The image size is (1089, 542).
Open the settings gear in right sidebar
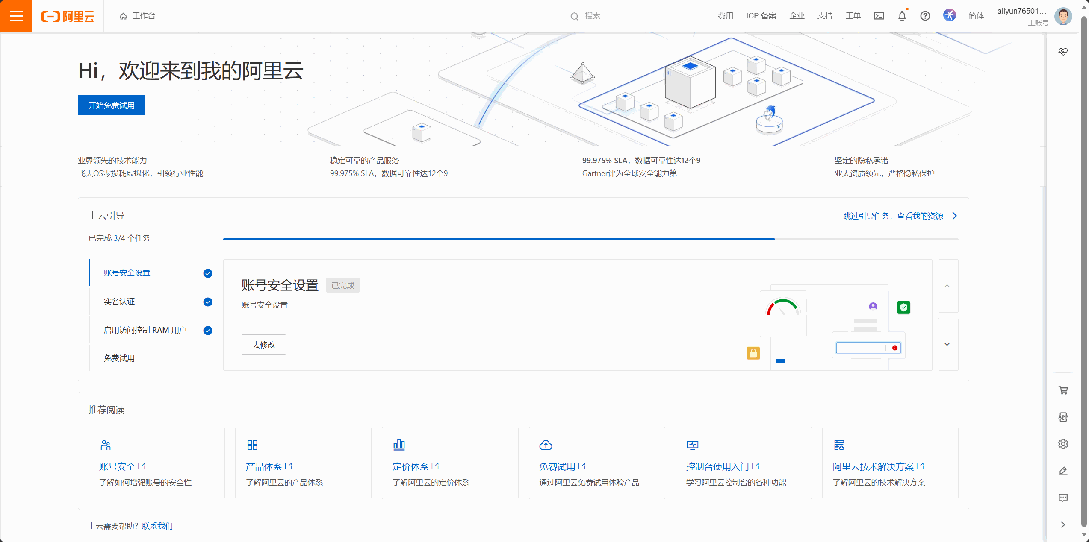coord(1063,444)
